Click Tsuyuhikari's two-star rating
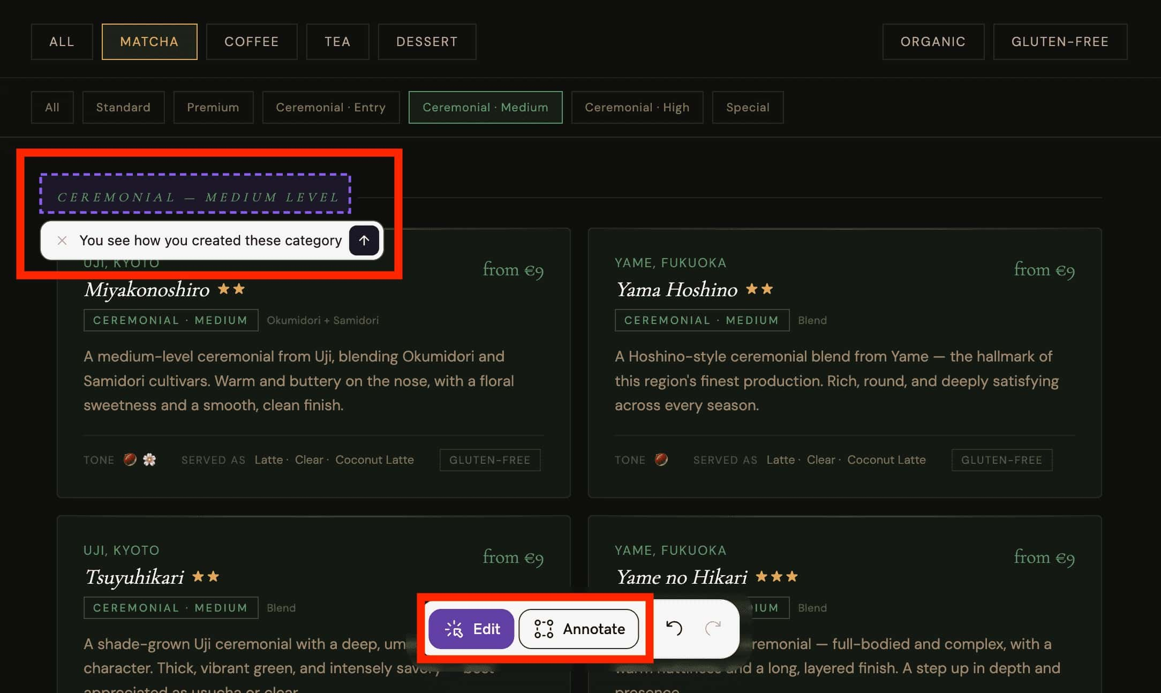Screen dimensions: 1161x693 (x=206, y=577)
